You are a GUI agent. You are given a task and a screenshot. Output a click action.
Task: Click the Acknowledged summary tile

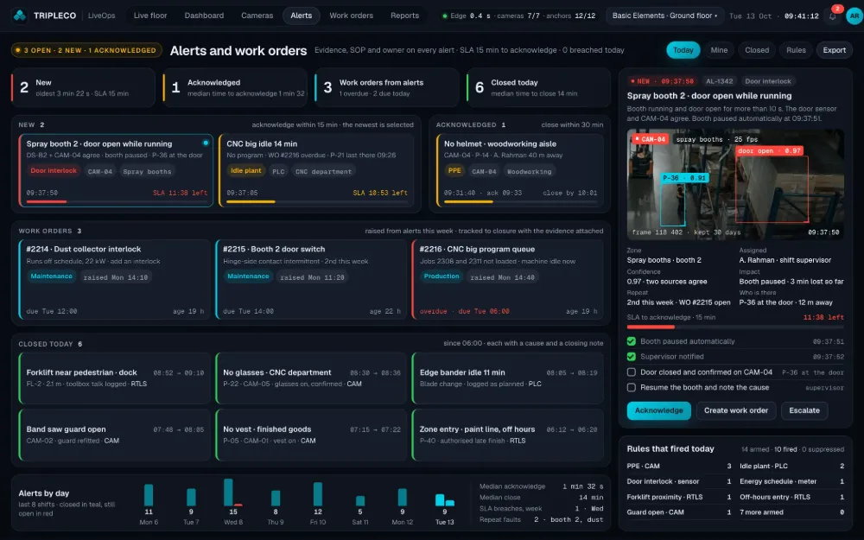tap(235, 87)
